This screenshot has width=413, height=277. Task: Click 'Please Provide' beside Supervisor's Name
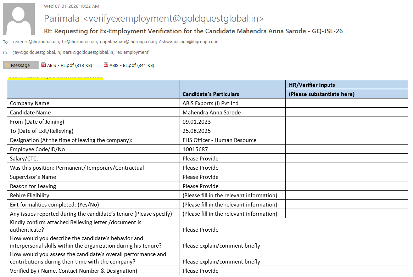coord(200,177)
